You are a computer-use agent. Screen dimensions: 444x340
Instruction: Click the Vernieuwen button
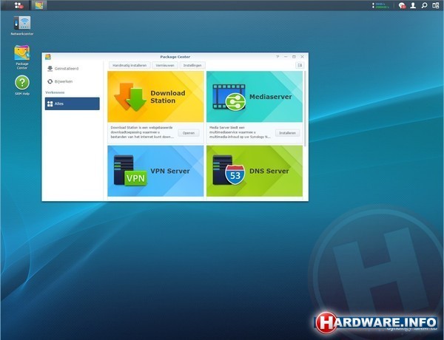tap(165, 65)
